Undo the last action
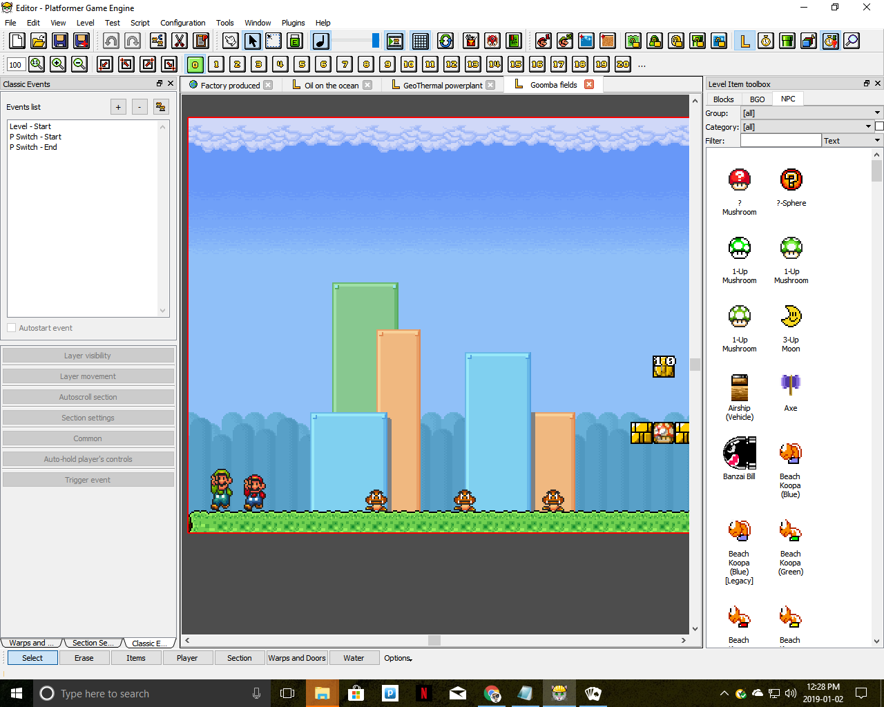884x707 pixels. coord(111,41)
